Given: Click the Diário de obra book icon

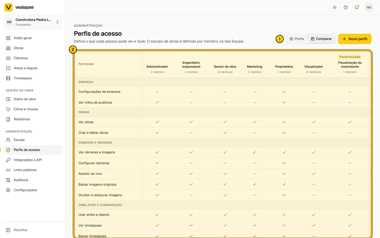Looking at the screenshot, I should [8, 99].
